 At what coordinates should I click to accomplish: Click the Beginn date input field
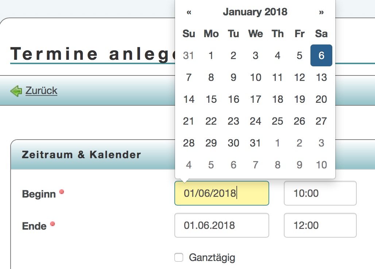click(221, 193)
